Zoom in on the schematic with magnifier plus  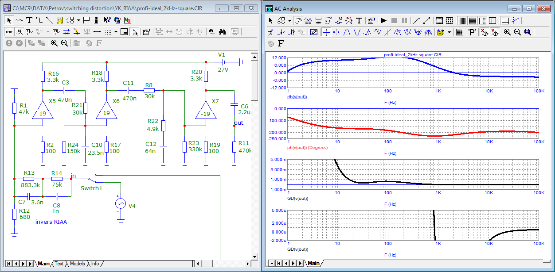point(54,43)
